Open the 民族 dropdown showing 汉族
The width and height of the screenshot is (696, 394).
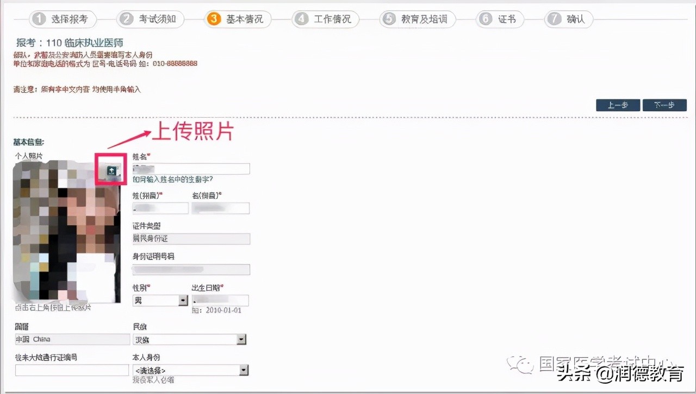(x=189, y=339)
